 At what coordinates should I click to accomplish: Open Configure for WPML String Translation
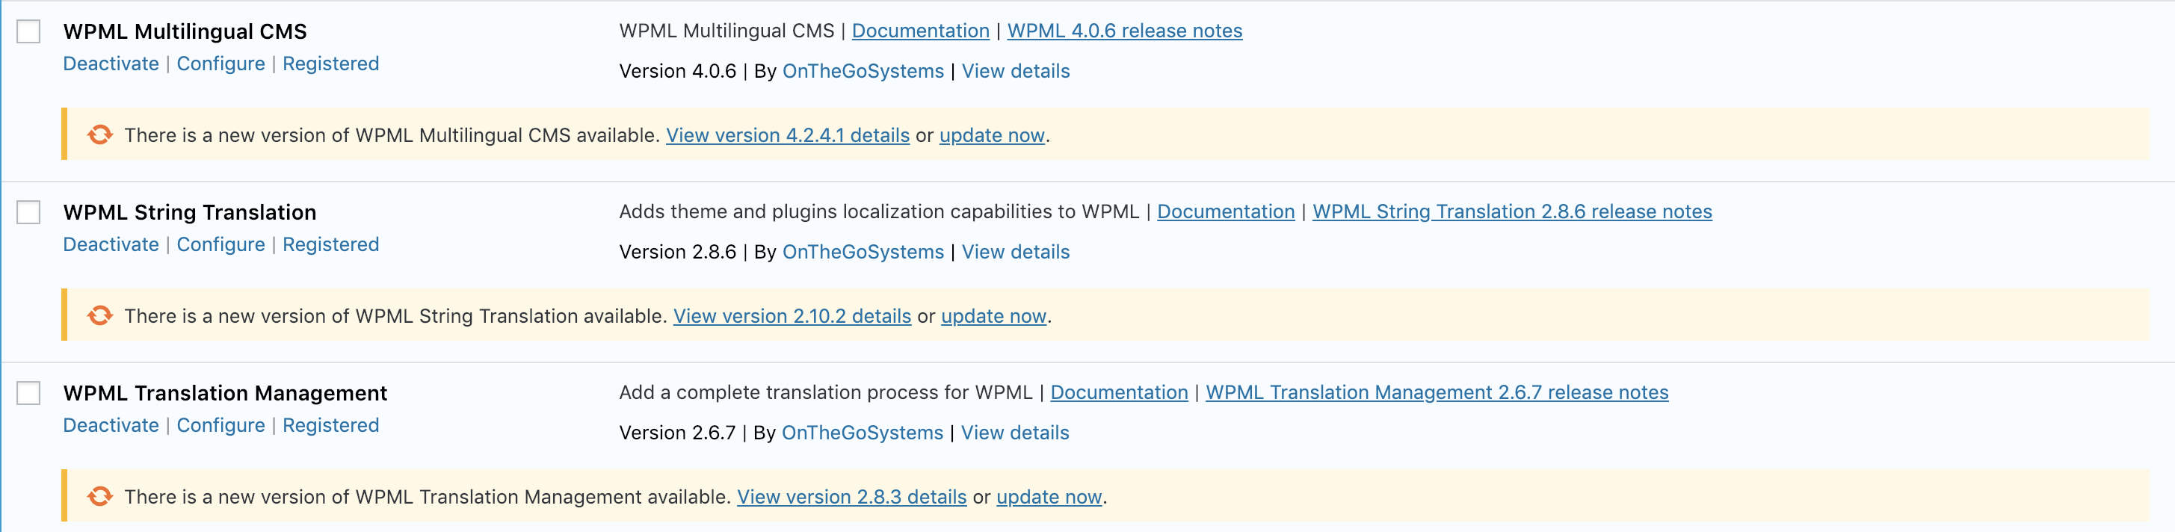point(220,244)
